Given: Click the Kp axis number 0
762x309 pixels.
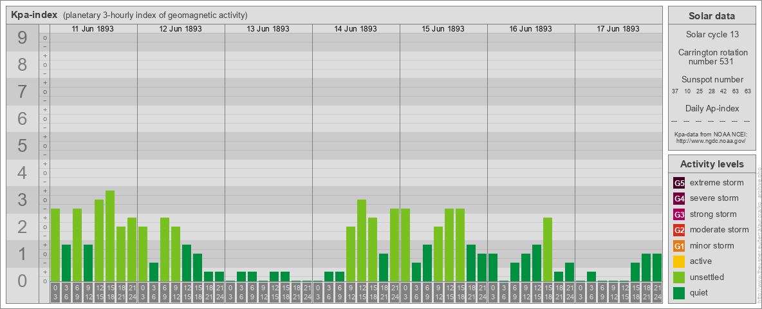Looking at the screenshot, I should click(23, 281).
